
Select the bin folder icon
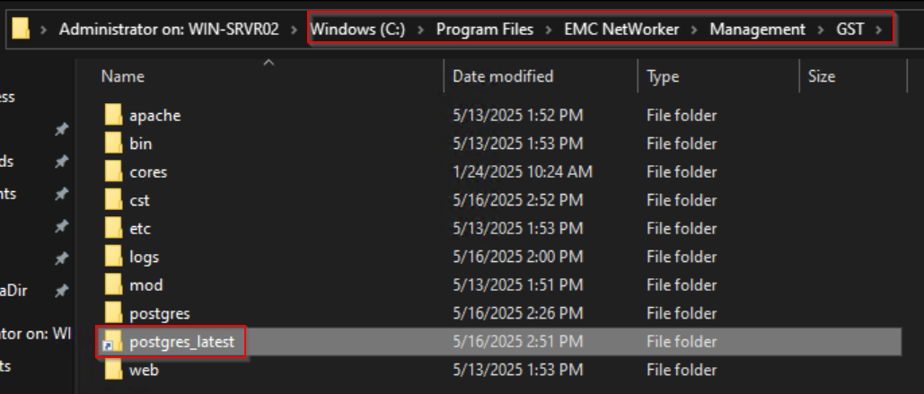(113, 143)
